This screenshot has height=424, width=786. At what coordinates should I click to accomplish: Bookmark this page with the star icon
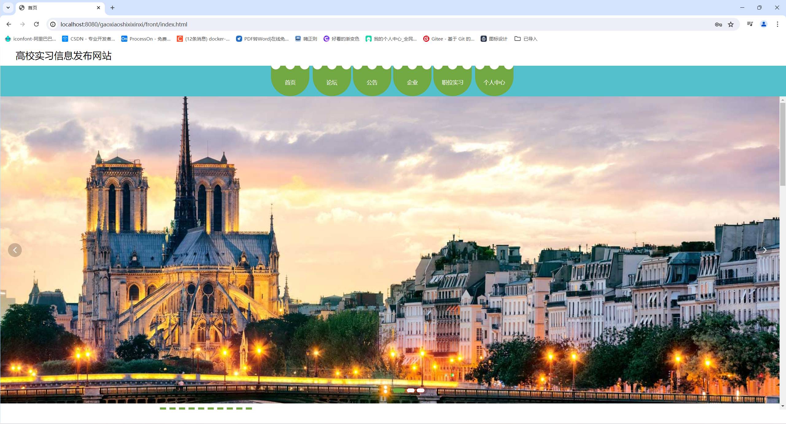(x=731, y=24)
